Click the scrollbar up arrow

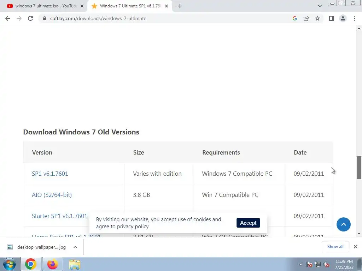[359, 28]
